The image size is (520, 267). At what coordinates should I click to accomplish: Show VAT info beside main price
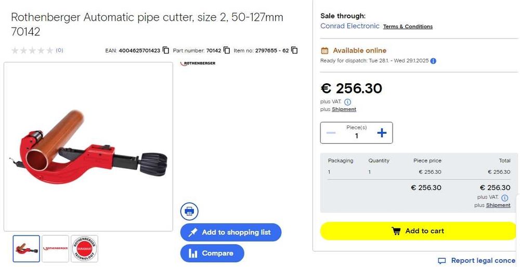(348, 102)
